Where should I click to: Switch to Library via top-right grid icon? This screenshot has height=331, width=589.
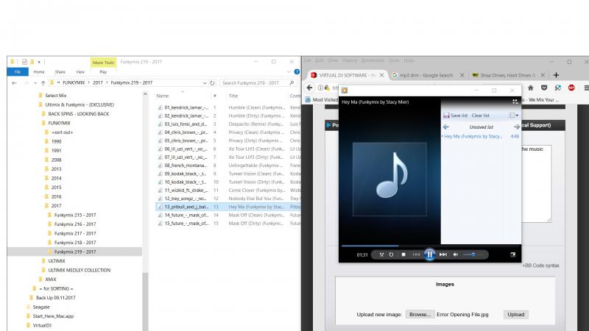pyautogui.click(x=515, y=102)
